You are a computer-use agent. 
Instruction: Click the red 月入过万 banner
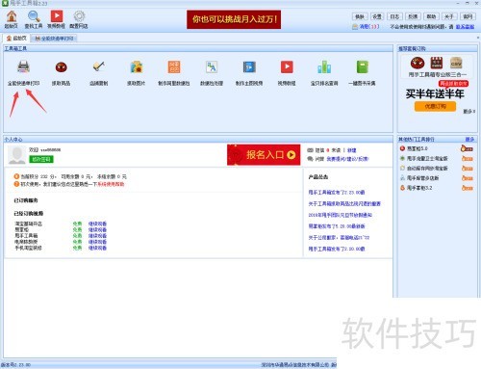pos(234,19)
